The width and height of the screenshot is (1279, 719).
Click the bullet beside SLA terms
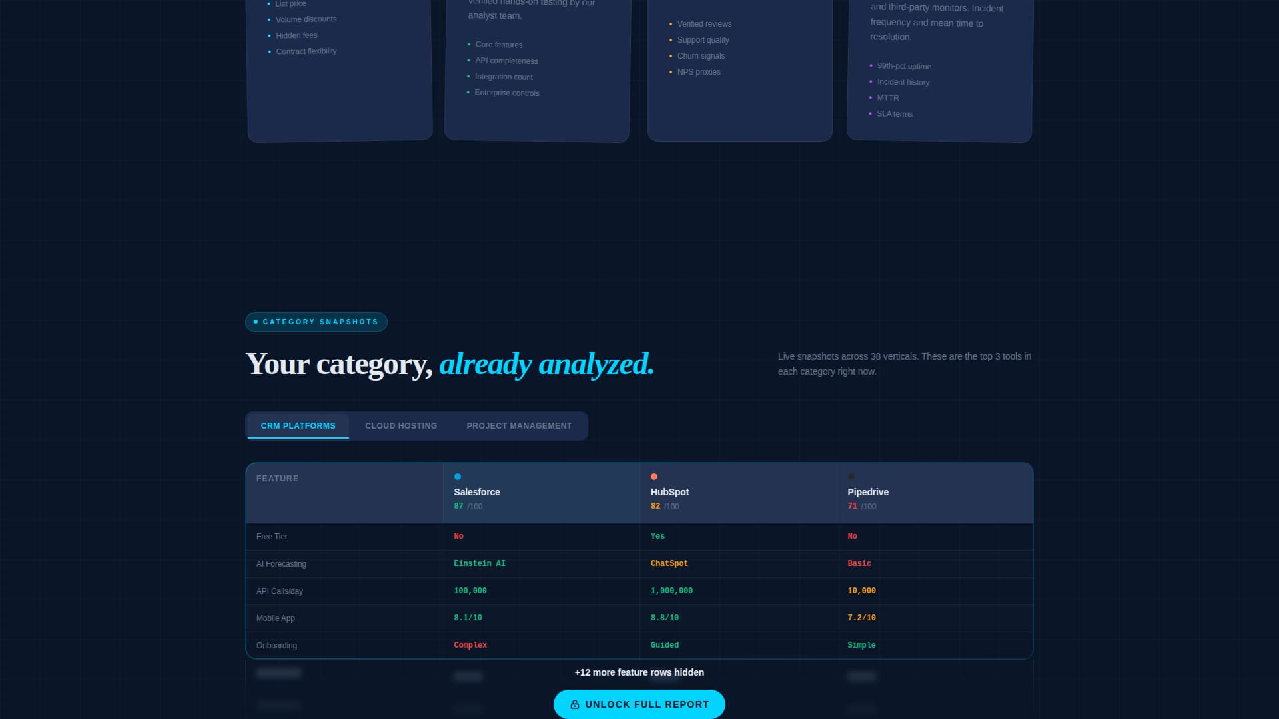pos(871,113)
